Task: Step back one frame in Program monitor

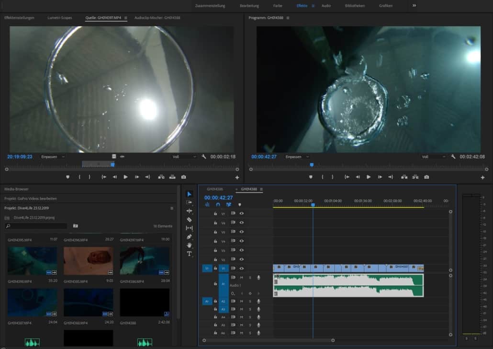Action: pos(358,177)
